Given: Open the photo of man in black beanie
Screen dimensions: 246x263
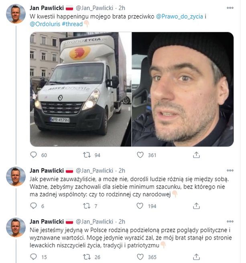Looking at the screenshot, I should (183, 89).
